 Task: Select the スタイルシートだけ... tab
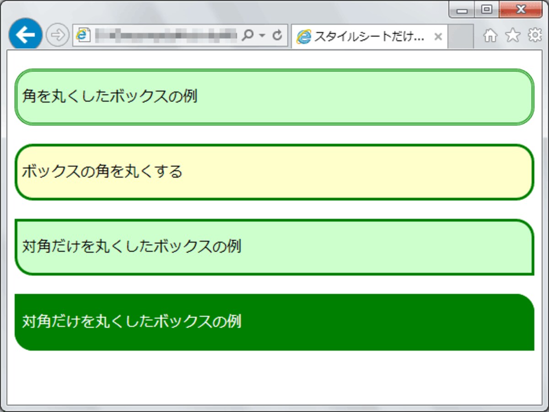coord(370,37)
